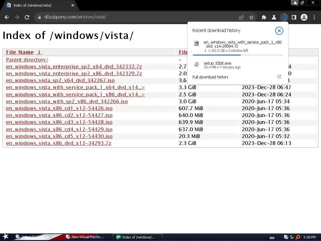Open the Start menu star button
This screenshot has width=321, height=241.
pos(6,237)
